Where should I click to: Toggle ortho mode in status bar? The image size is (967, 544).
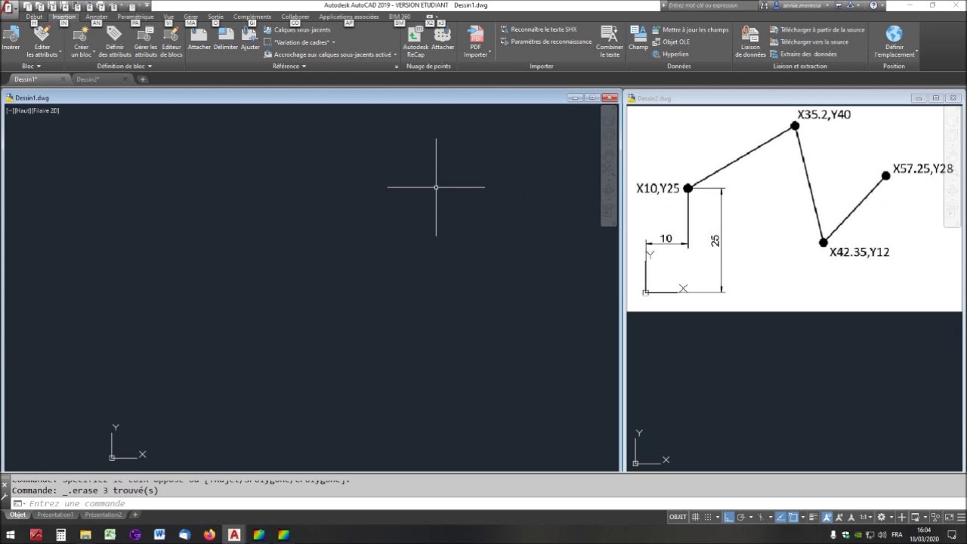click(728, 517)
